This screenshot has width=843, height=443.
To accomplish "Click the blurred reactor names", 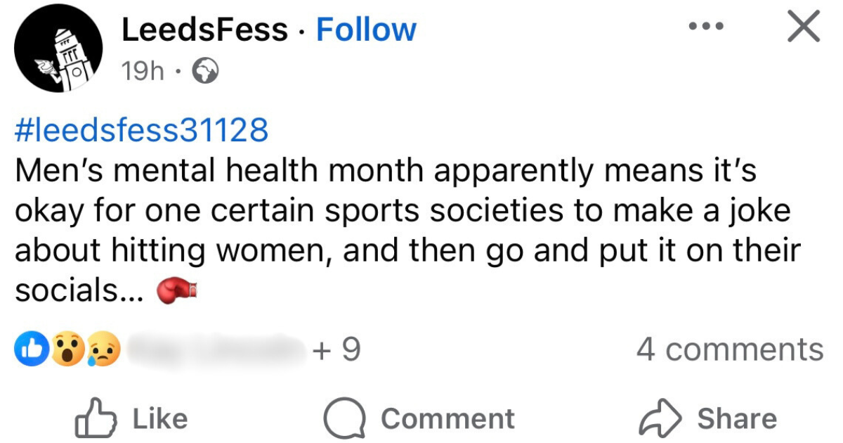I will [216, 349].
